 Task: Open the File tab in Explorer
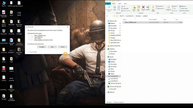108,4
